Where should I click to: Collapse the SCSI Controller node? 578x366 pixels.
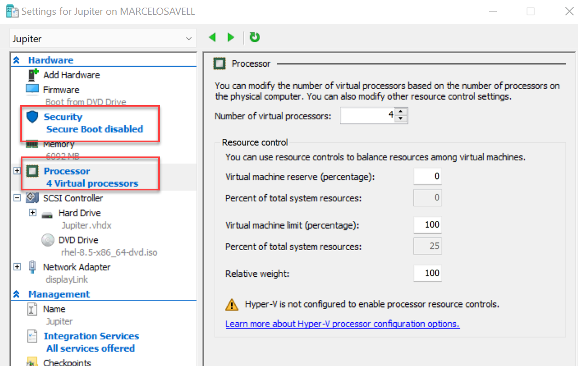click(x=17, y=198)
